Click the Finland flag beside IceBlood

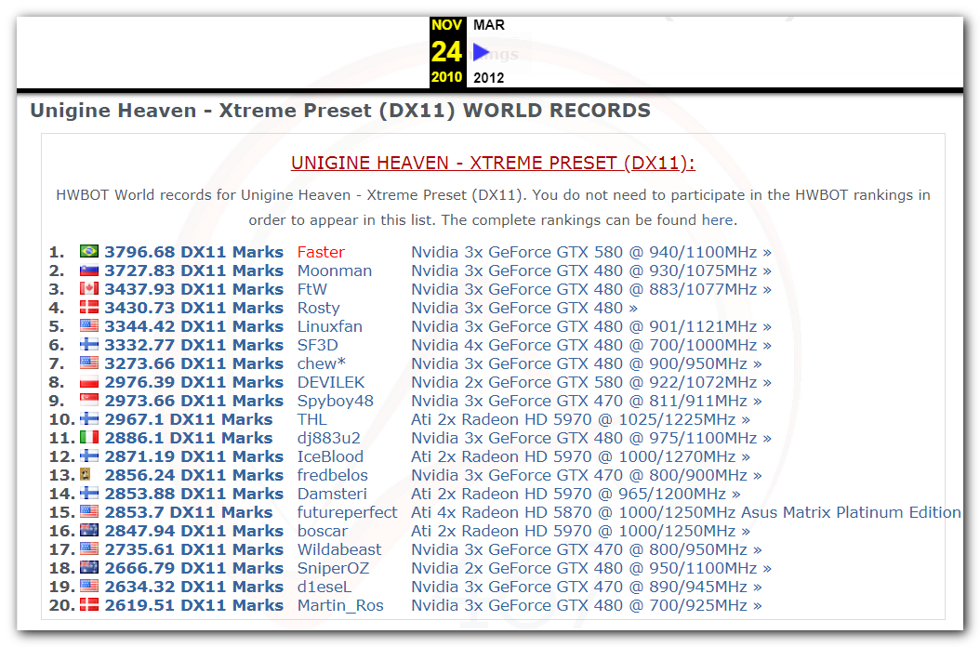pyautogui.click(x=88, y=456)
